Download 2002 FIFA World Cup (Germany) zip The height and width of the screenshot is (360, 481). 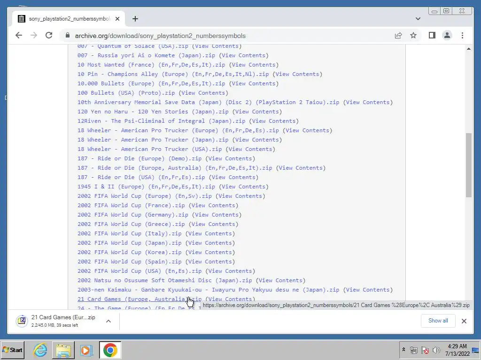coord(133,215)
